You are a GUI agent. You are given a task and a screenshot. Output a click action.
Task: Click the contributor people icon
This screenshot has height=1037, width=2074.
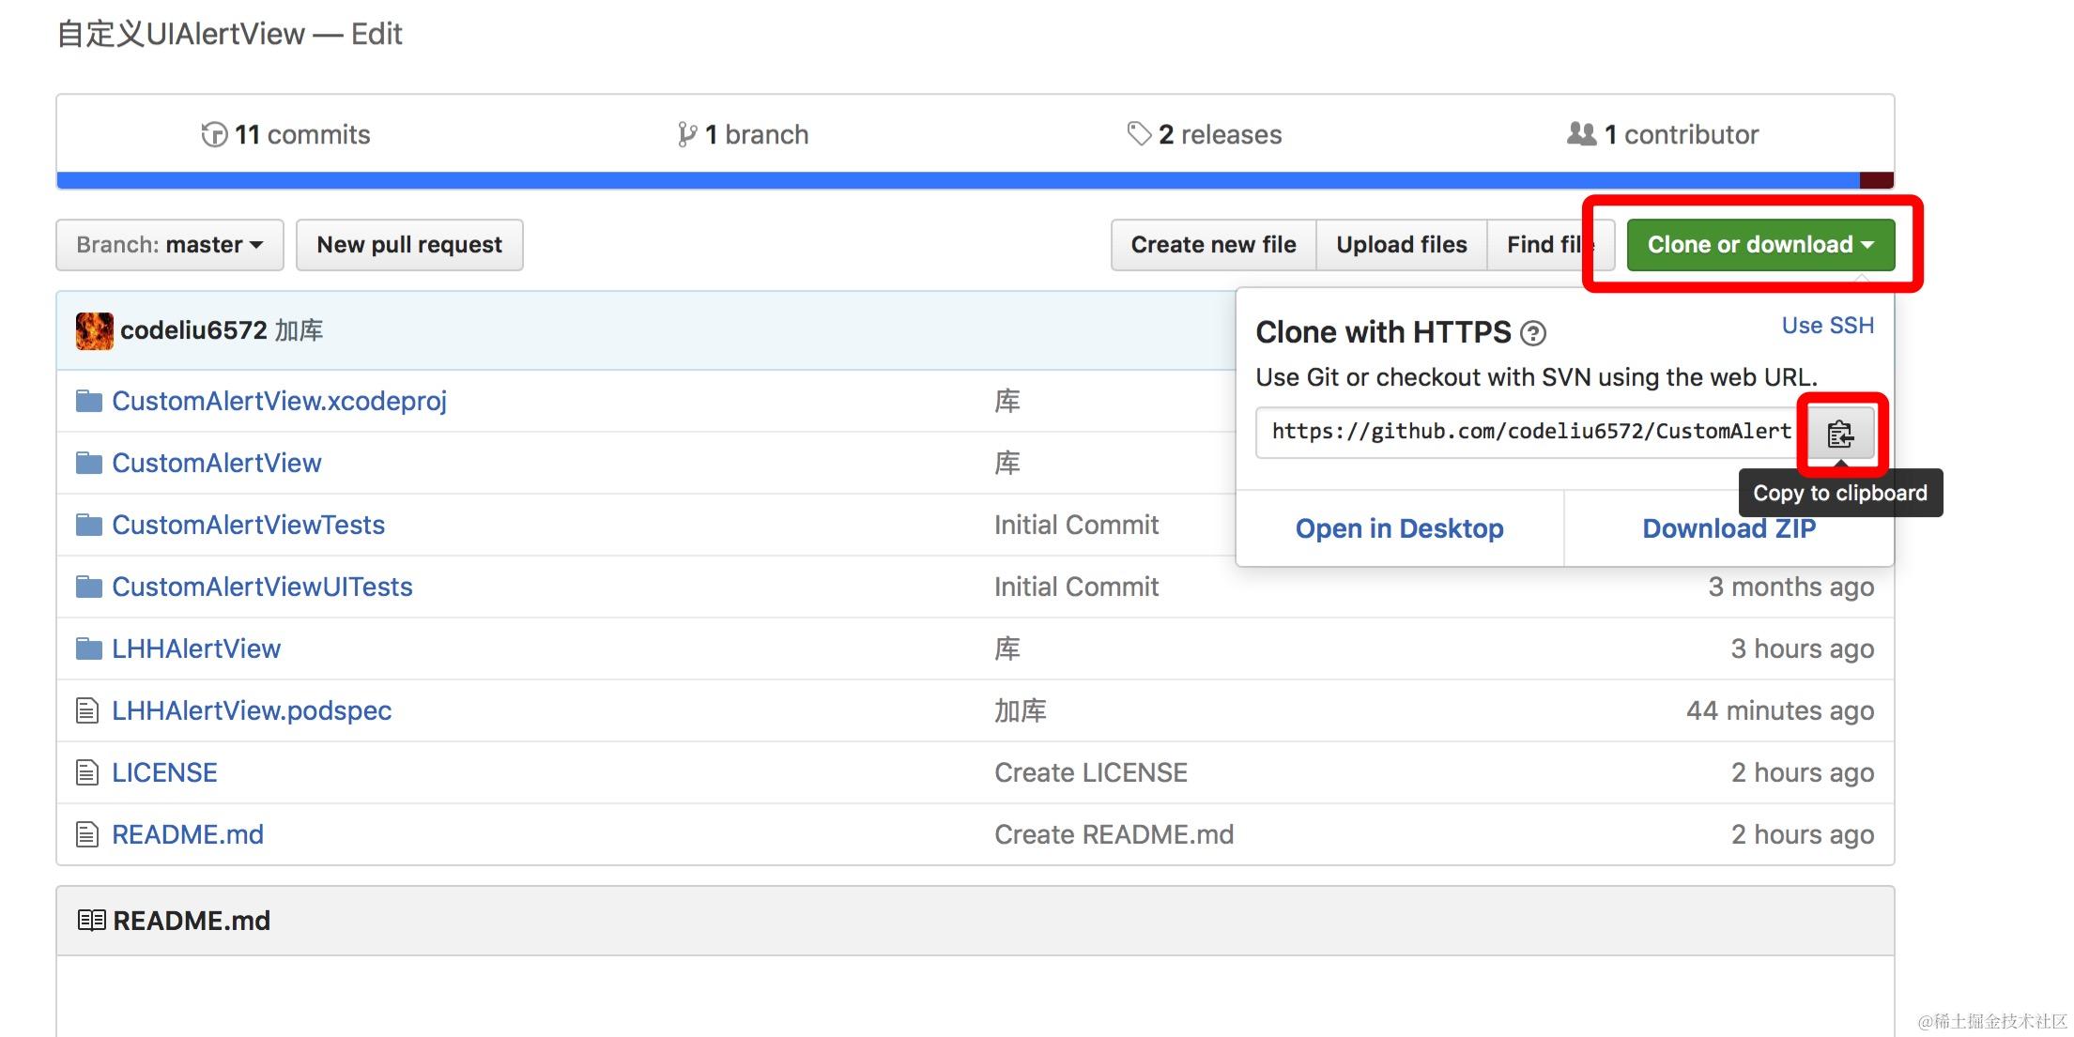[1581, 134]
